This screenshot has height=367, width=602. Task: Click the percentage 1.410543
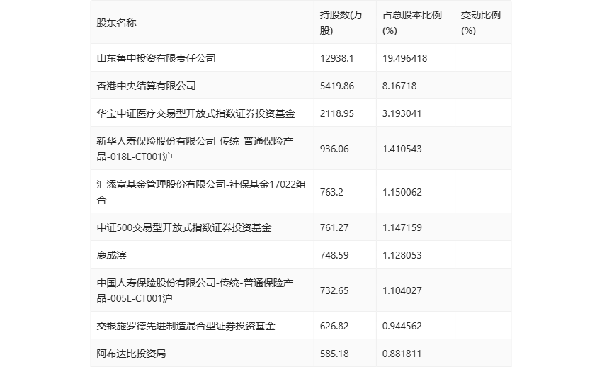tap(402, 149)
